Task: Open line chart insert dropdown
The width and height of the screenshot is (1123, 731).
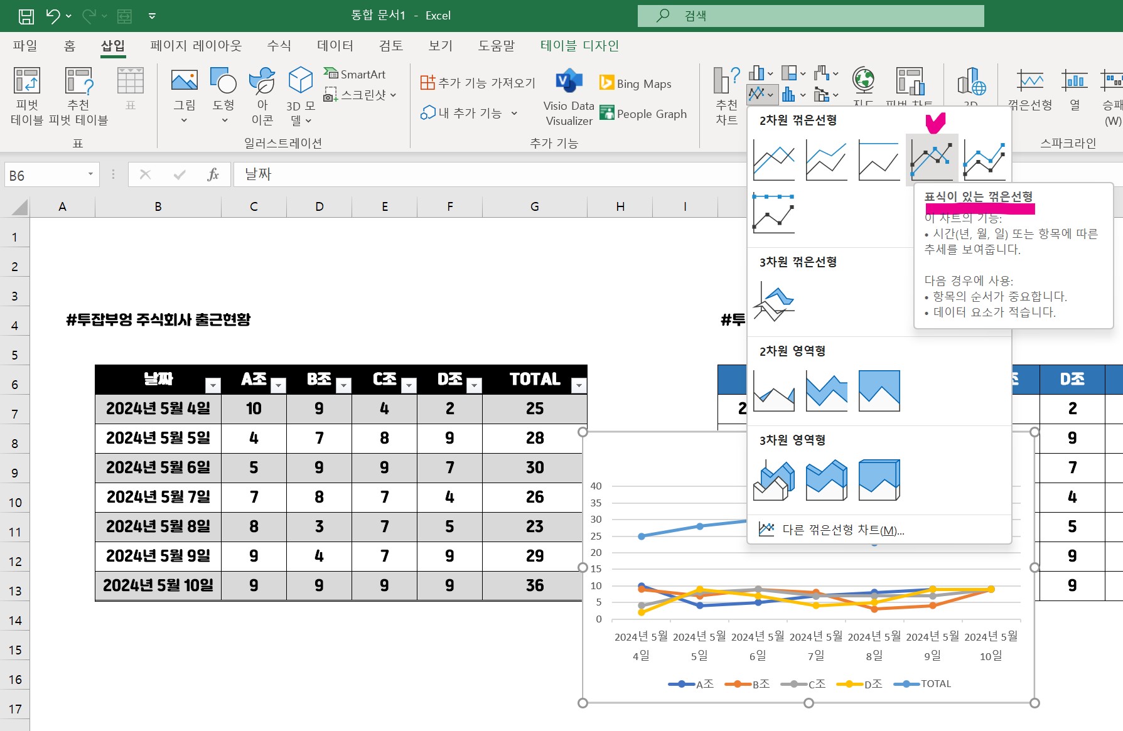Action: (x=763, y=94)
